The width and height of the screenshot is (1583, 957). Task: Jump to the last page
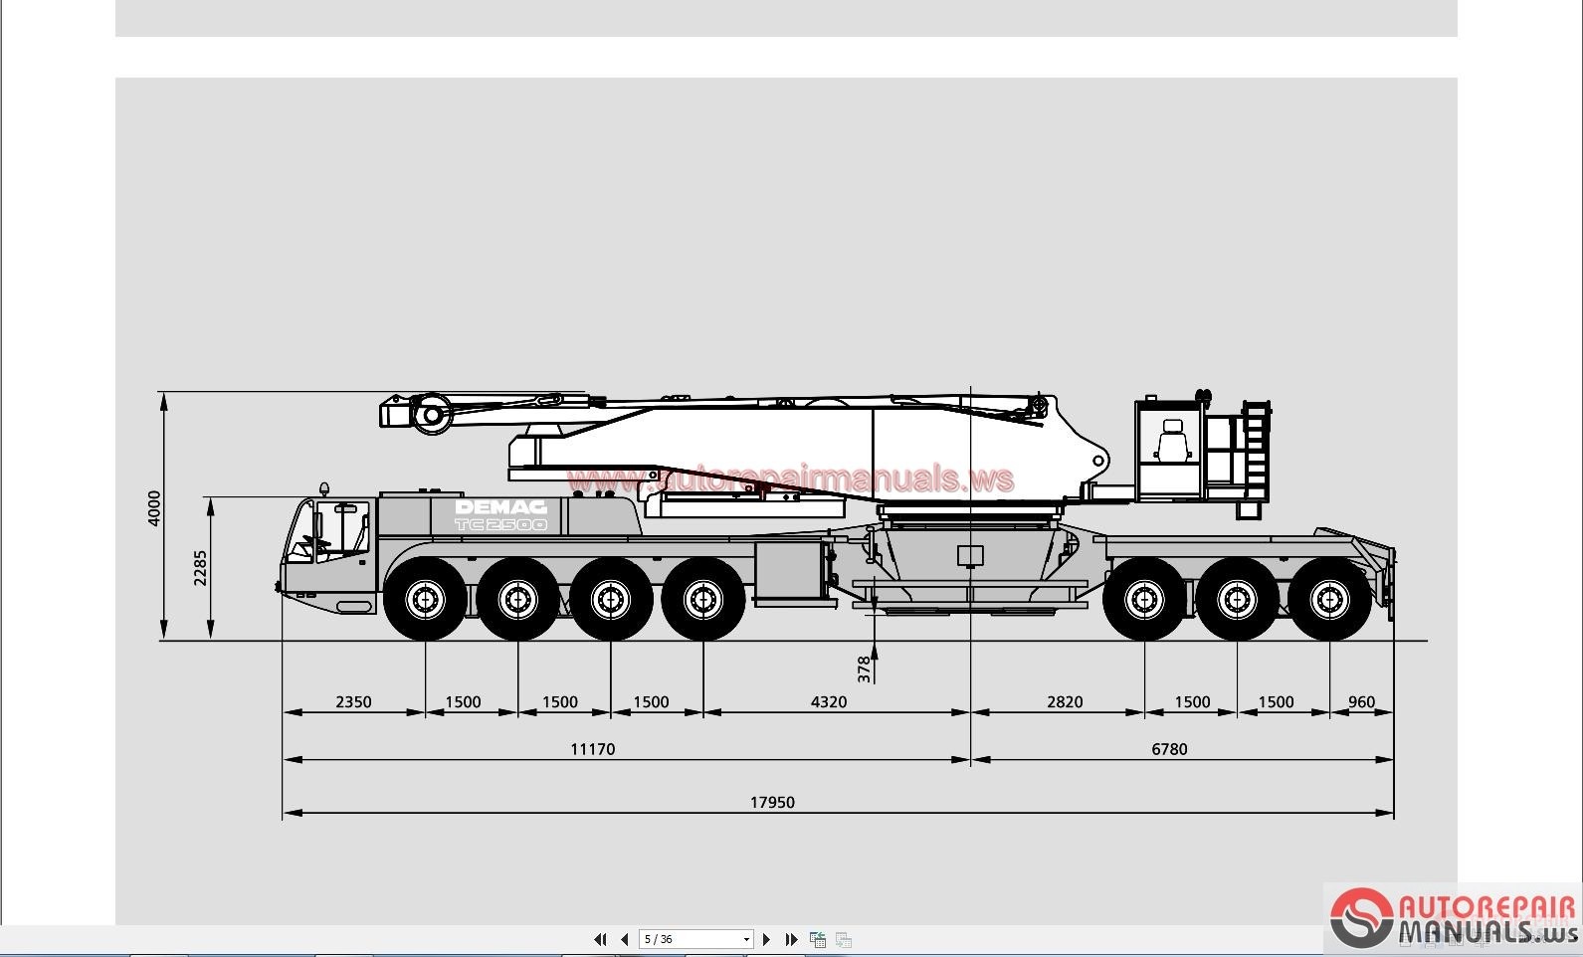click(x=791, y=939)
